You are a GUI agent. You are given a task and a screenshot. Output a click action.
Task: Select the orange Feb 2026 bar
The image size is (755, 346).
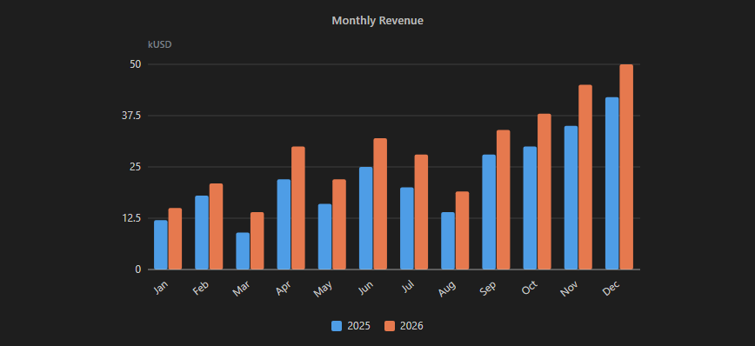(x=217, y=226)
